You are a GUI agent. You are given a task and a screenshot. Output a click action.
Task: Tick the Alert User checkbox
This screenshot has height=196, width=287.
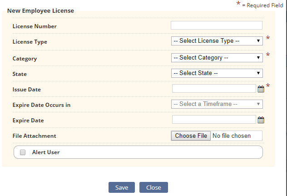point(23,152)
